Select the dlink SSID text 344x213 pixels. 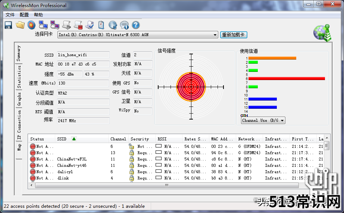63,178
